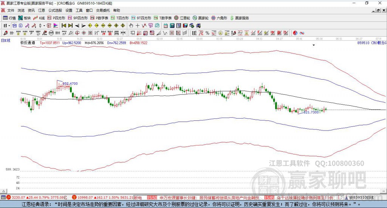Screen dimensions: 387x208
Task: Open the 资讯 menu
Action: click(x=31, y=10)
